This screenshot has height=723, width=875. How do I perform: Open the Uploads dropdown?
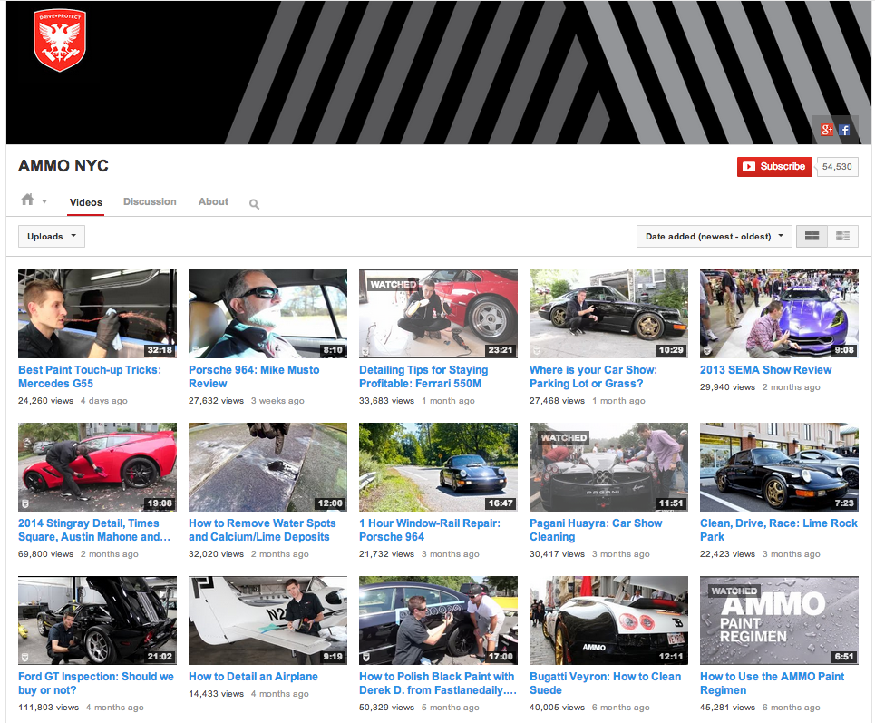pyautogui.click(x=52, y=236)
